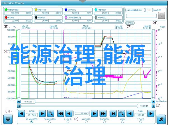The image size is (169, 125).
Task: Click the black RtdProd color dot
Action: [36, 17]
